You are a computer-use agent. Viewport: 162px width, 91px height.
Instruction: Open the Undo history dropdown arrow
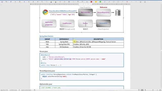click(x=8, y=2)
